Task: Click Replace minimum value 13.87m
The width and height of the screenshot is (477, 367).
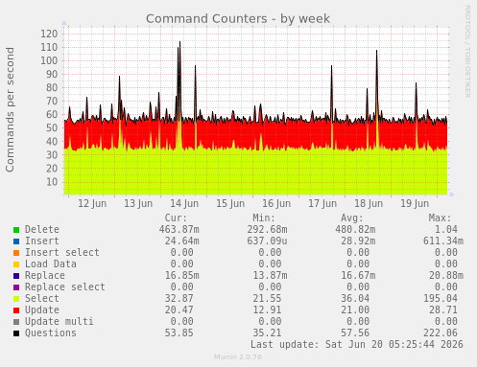Action: (x=270, y=275)
